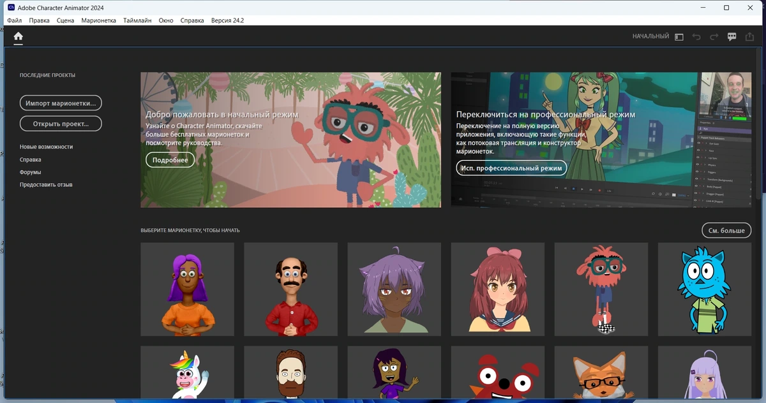Image resolution: width=766 pixels, height=403 pixels.
Task: Open the Правка menu
Action: [39, 20]
